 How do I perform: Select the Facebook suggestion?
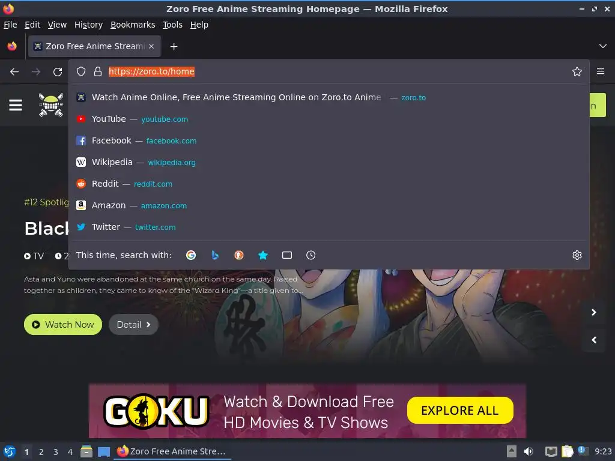329,140
